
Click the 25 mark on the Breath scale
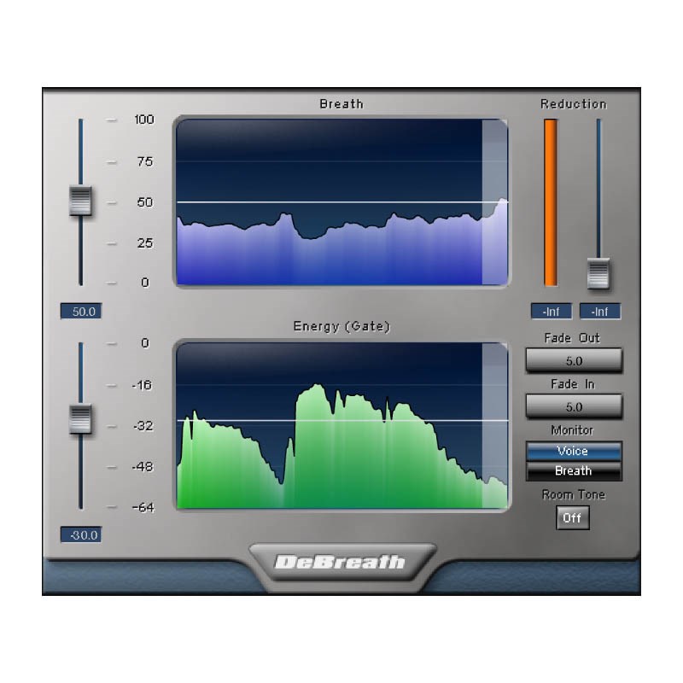144,243
